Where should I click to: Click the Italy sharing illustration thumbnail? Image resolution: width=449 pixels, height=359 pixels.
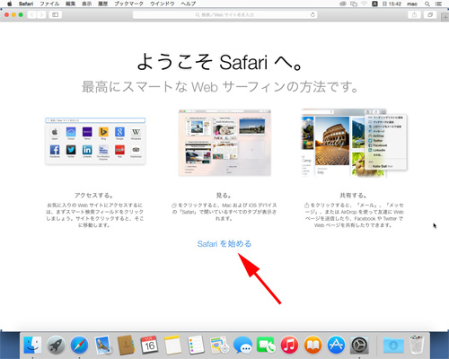(x=355, y=143)
